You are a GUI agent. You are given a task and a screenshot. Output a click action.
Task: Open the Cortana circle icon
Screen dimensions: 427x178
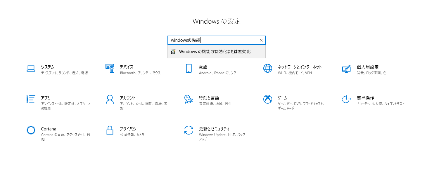click(31, 130)
